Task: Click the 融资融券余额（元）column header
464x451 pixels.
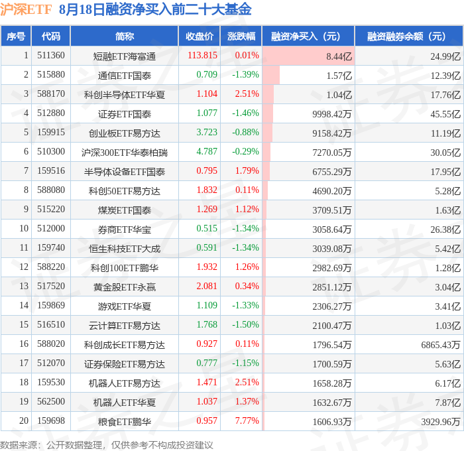Action: (409, 36)
